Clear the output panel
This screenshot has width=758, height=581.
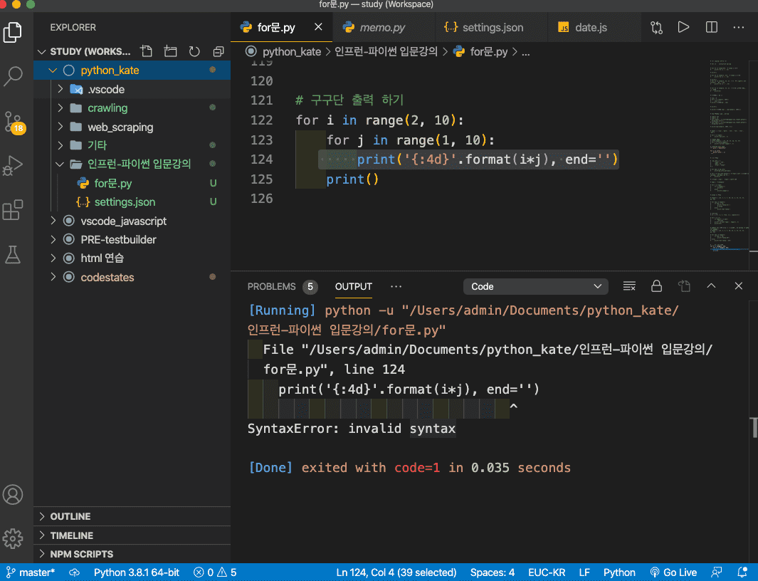[x=629, y=286]
